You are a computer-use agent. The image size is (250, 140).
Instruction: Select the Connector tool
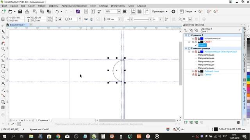click(3, 95)
